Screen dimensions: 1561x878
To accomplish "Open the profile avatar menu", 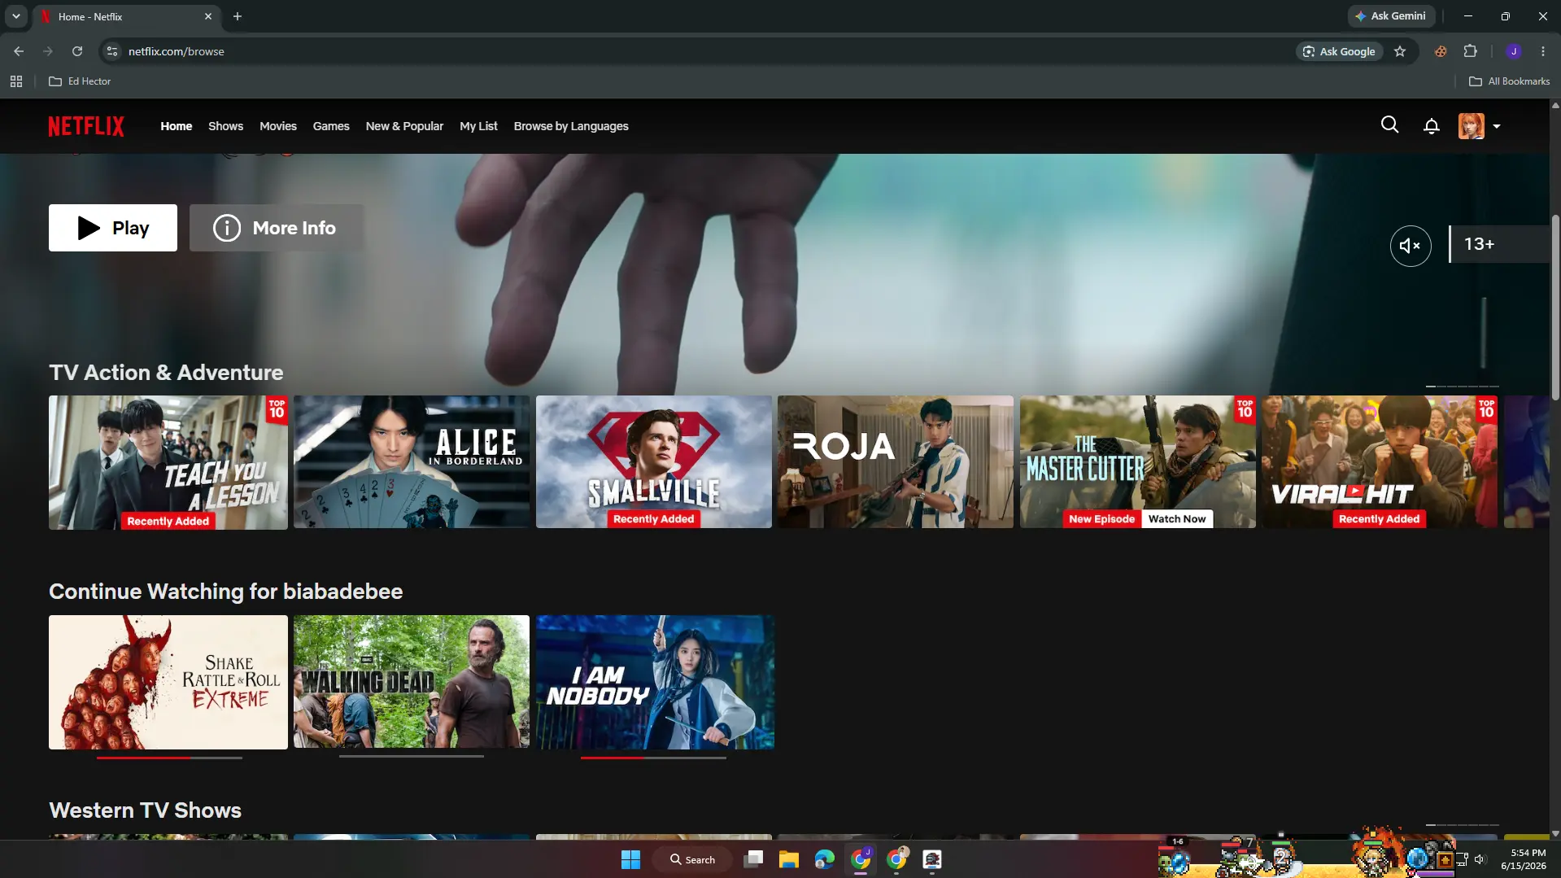I will point(1471,126).
